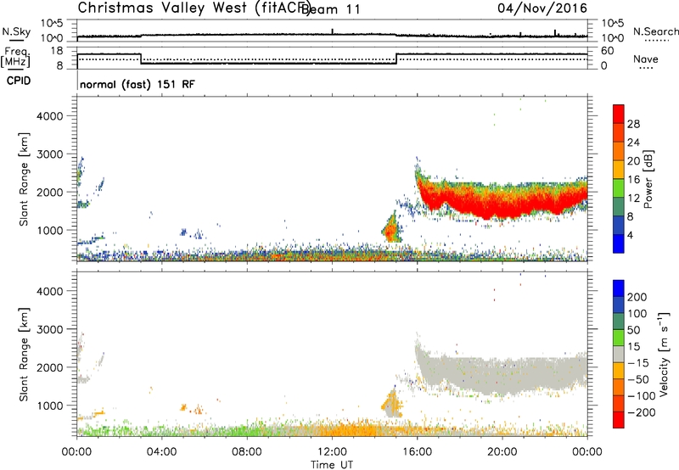Click the 4000 tick in power panel
The width and height of the screenshot is (679, 470).
[49, 116]
